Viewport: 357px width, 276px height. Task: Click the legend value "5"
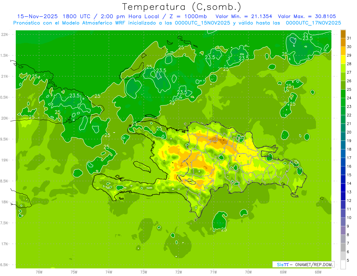point(348,260)
